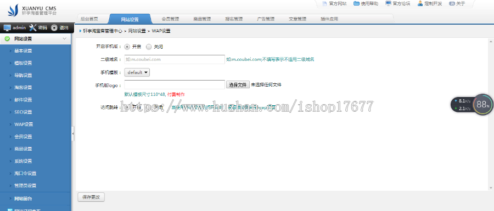Click the red 付费制作 link

click(x=176, y=94)
